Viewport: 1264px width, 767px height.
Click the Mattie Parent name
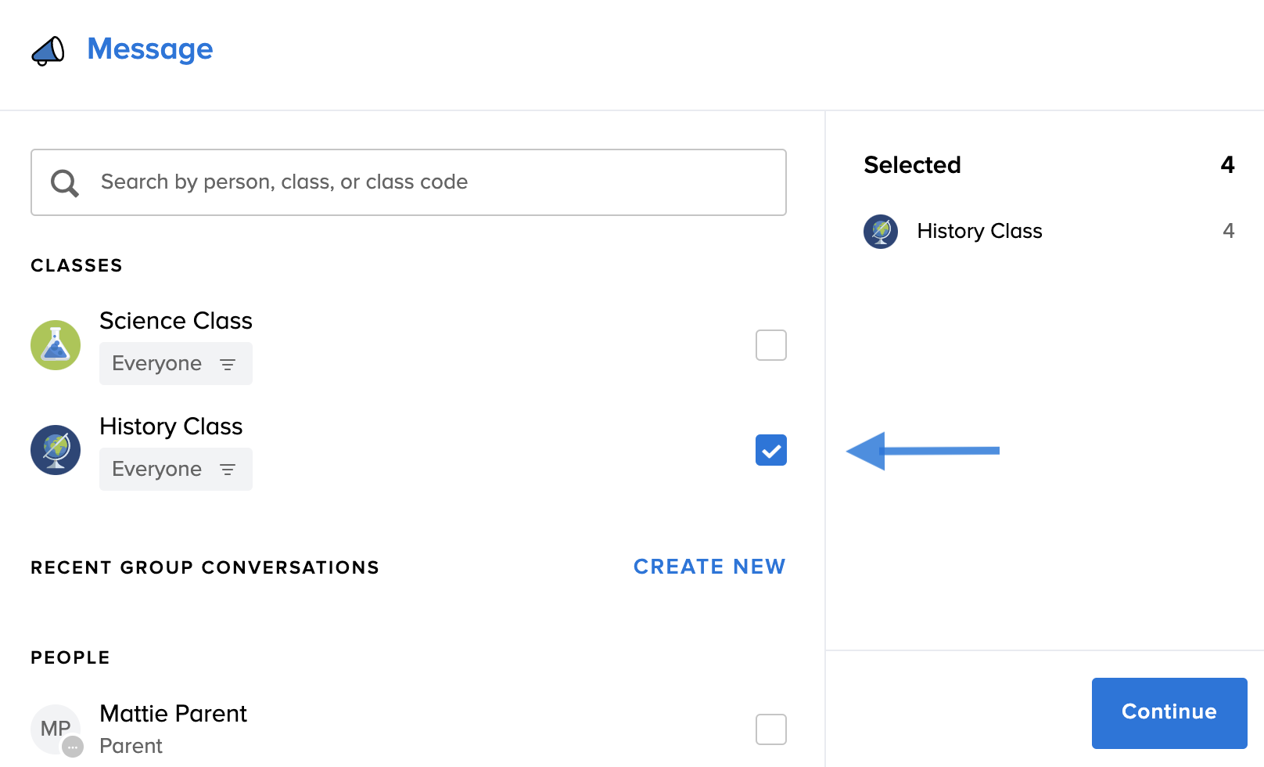point(173,714)
